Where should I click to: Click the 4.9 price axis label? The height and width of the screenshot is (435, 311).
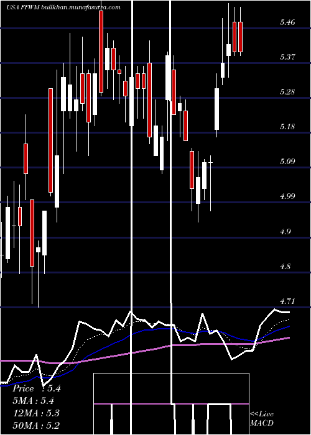pyautogui.click(x=285, y=232)
